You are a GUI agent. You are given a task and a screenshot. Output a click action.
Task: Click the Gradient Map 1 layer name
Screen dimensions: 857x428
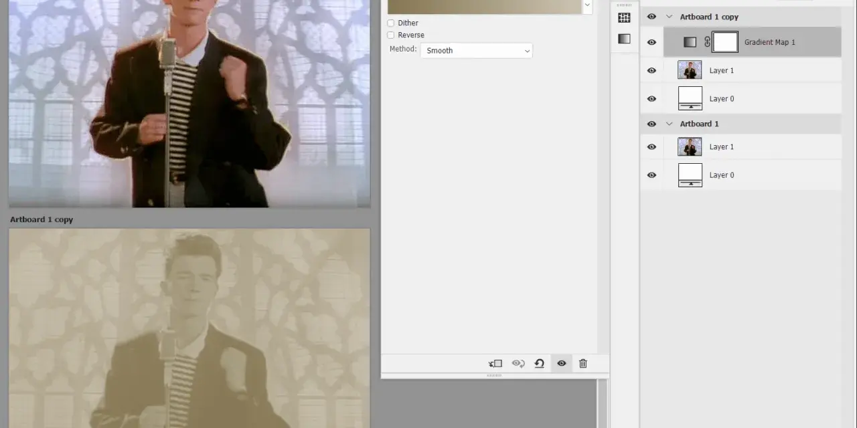(x=769, y=42)
